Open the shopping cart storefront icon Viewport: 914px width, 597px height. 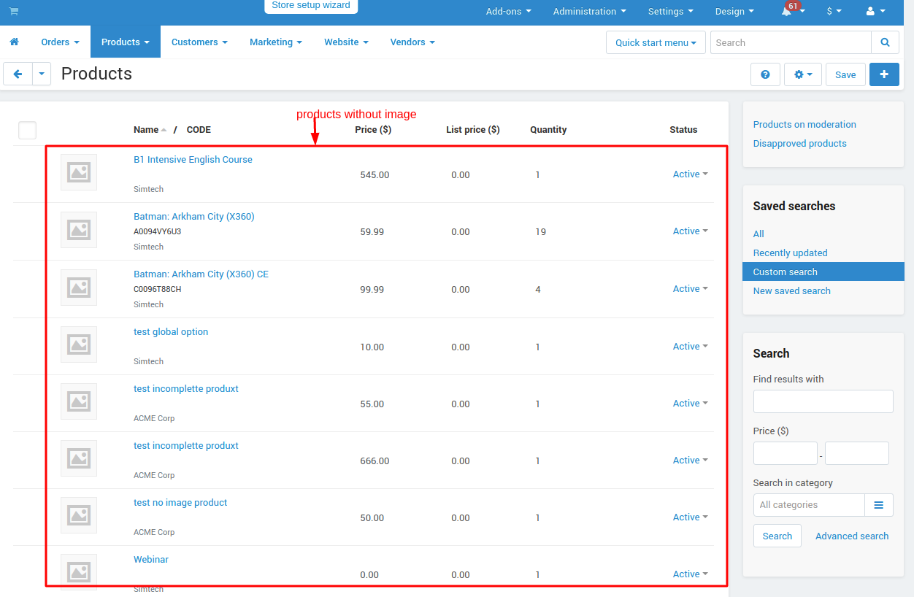click(x=14, y=12)
